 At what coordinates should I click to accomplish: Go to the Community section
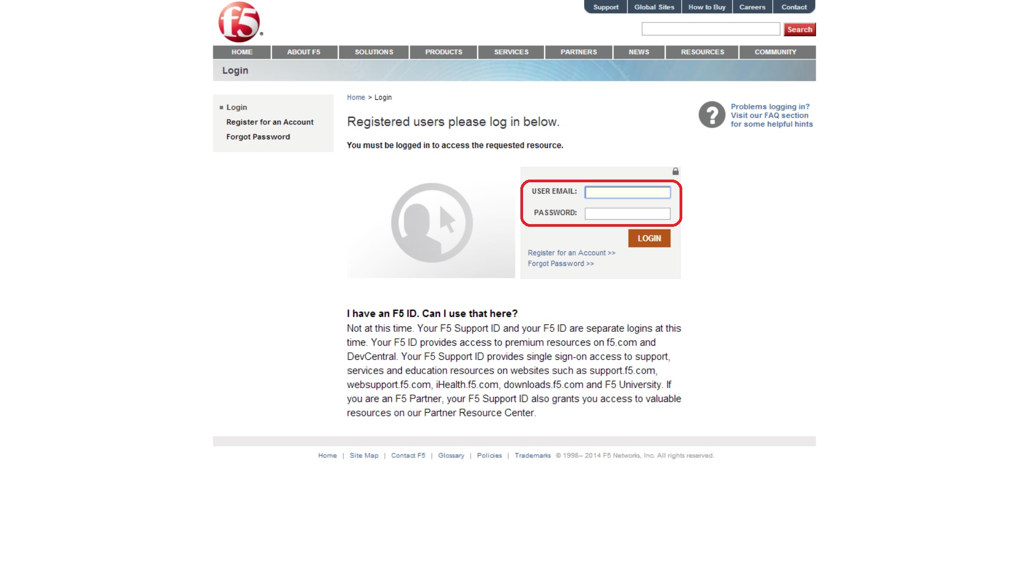775,52
